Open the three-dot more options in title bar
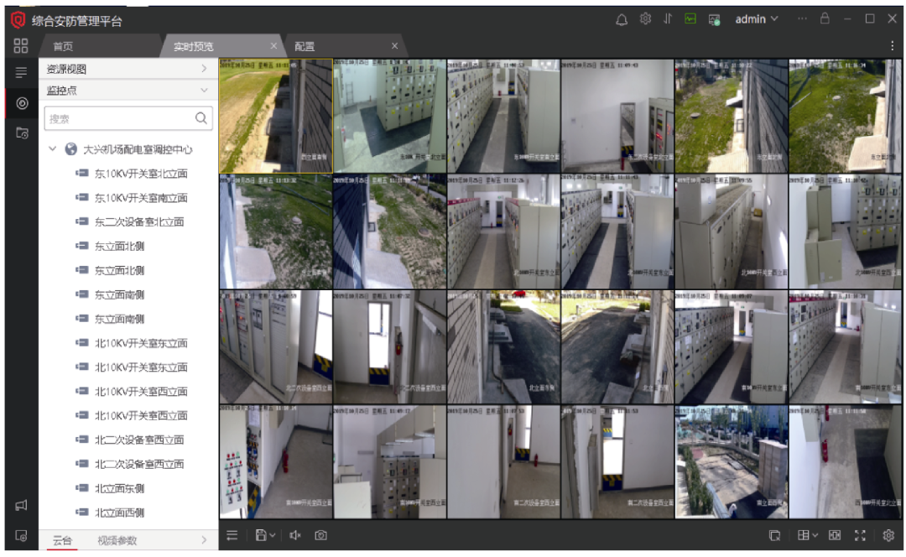 pyautogui.click(x=802, y=18)
